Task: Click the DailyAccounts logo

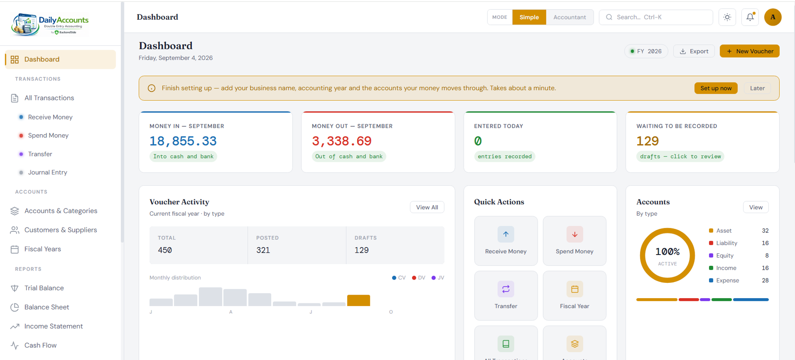Action: pyautogui.click(x=50, y=24)
